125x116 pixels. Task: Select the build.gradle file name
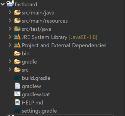click(x=36, y=78)
